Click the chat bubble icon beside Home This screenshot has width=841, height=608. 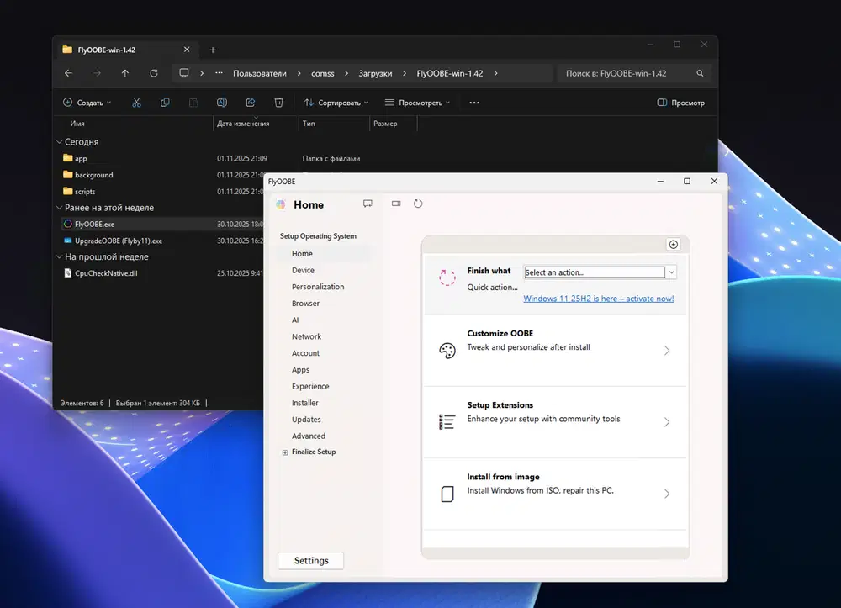pyautogui.click(x=368, y=204)
